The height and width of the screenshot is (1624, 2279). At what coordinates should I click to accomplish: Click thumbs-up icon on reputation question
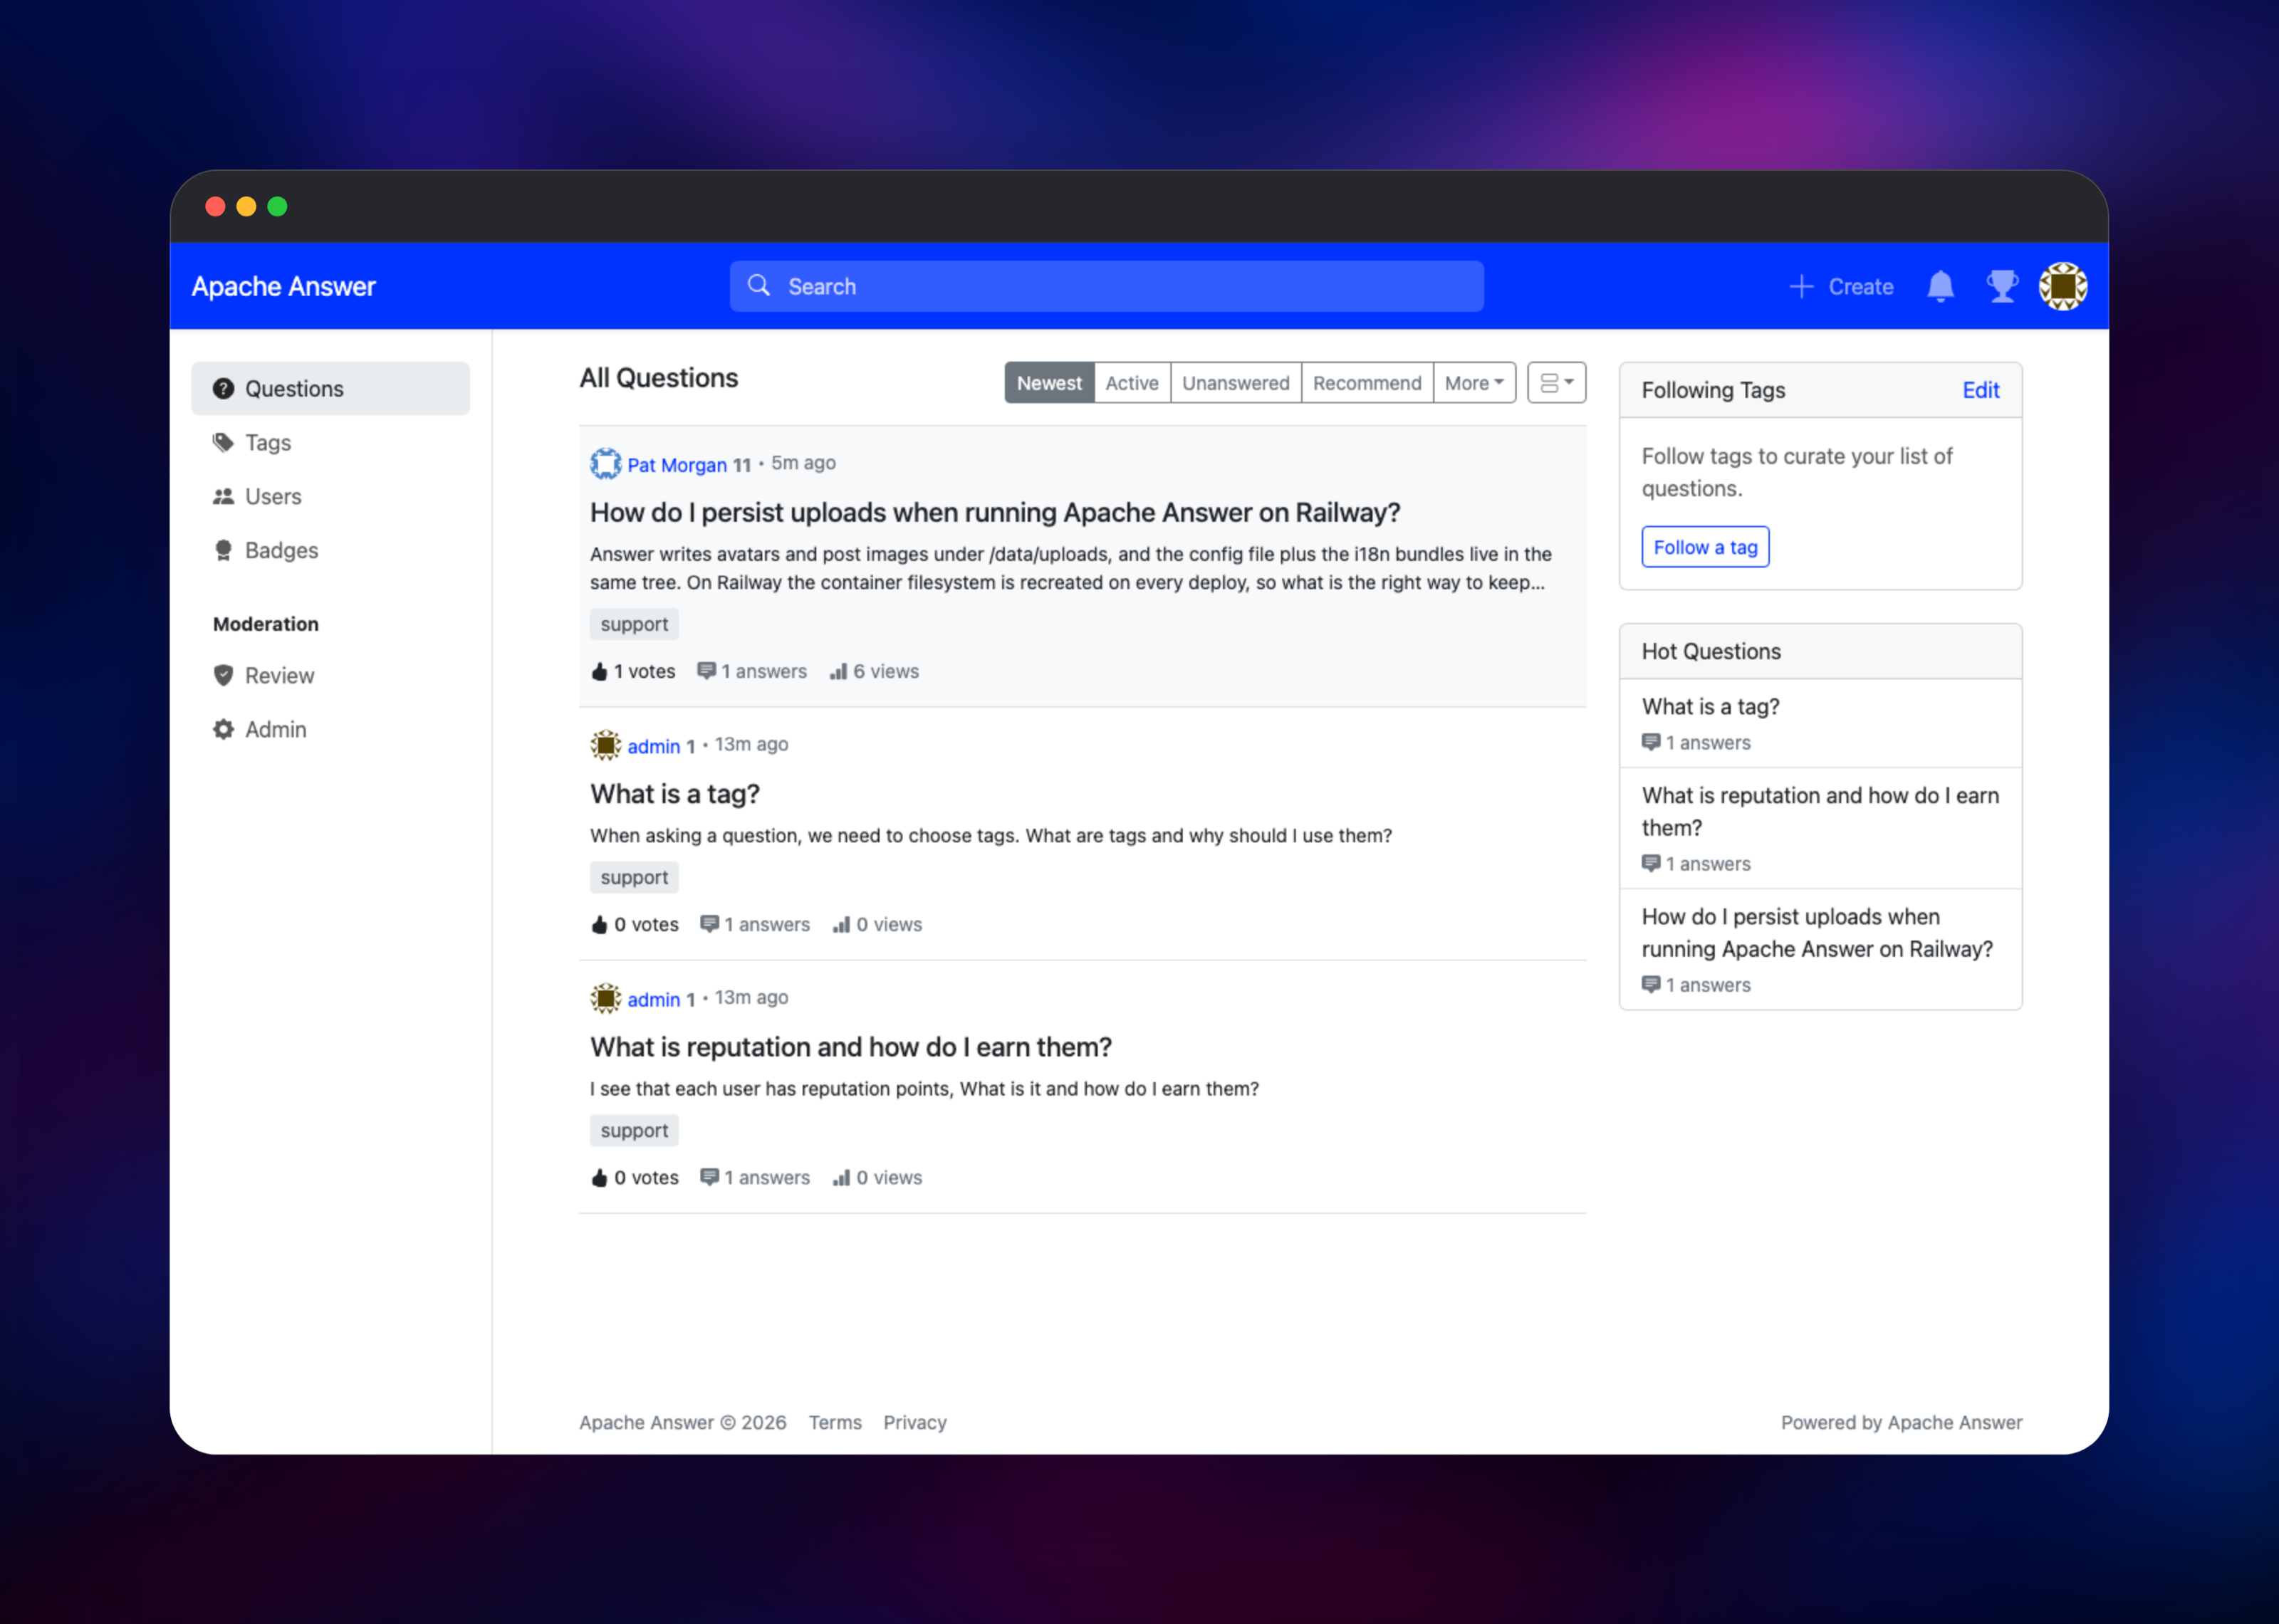[599, 1178]
